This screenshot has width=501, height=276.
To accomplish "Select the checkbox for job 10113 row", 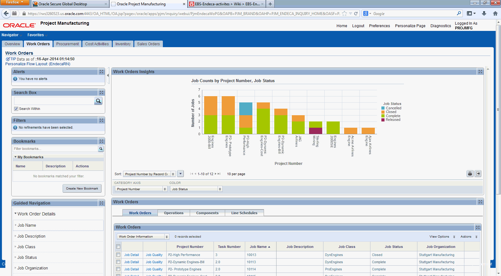I will click(118, 262).
